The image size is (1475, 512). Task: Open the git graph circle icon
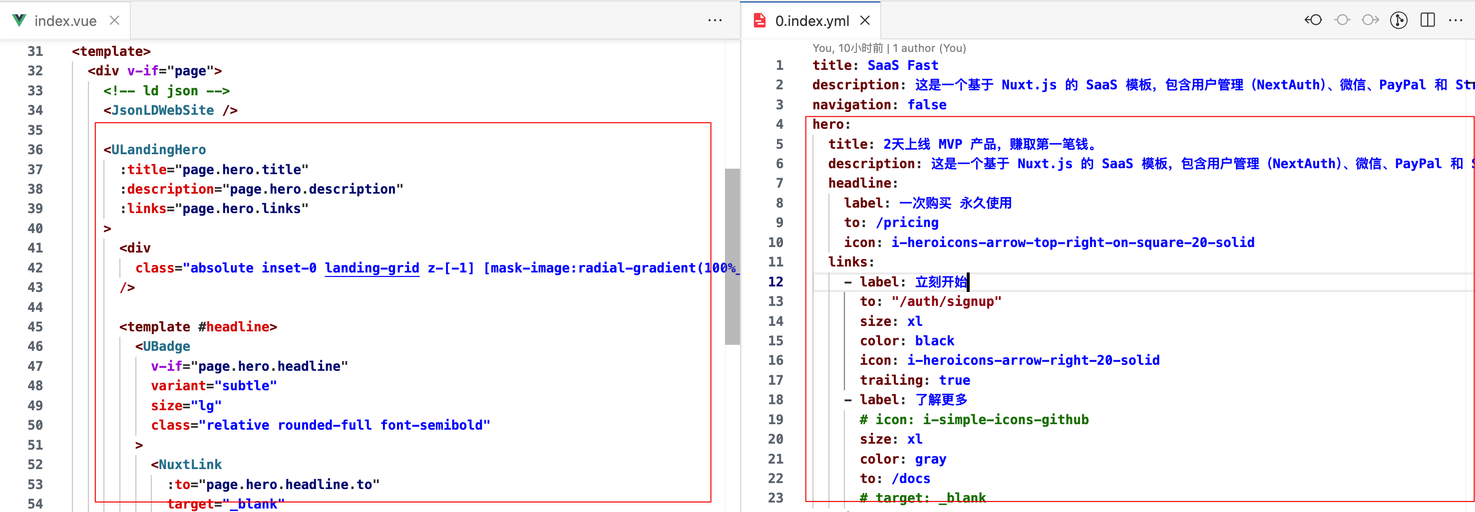point(1398,20)
